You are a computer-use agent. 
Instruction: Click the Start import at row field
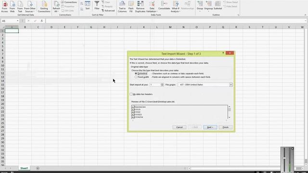tap(155, 85)
